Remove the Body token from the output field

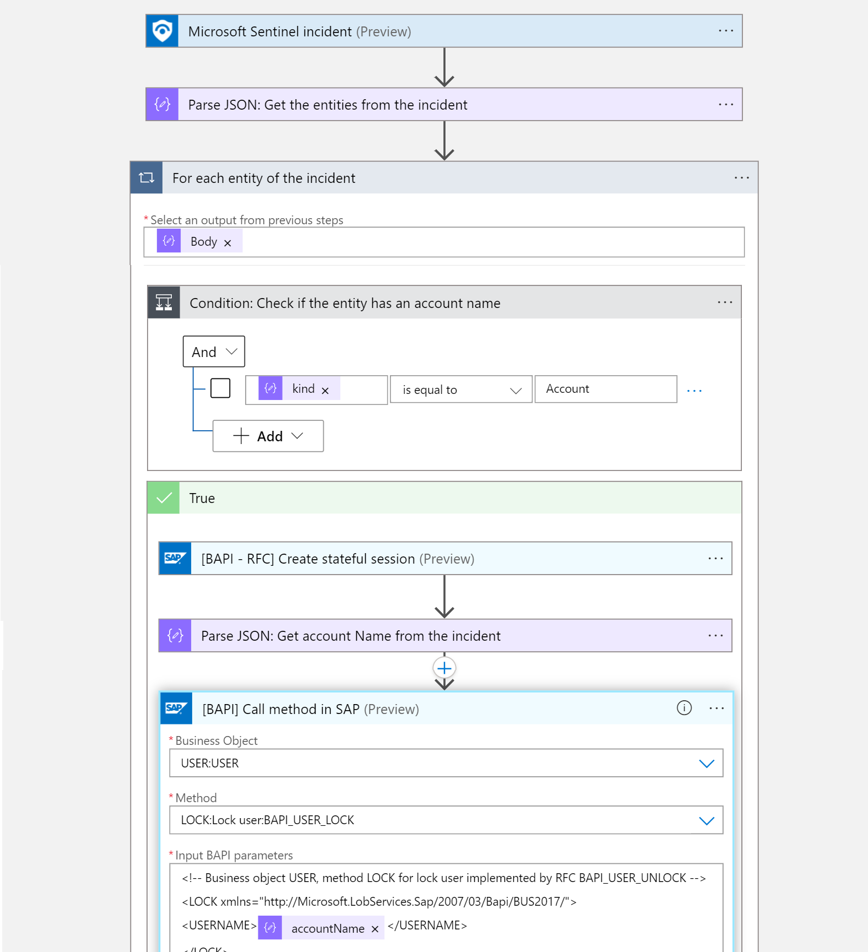(227, 243)
